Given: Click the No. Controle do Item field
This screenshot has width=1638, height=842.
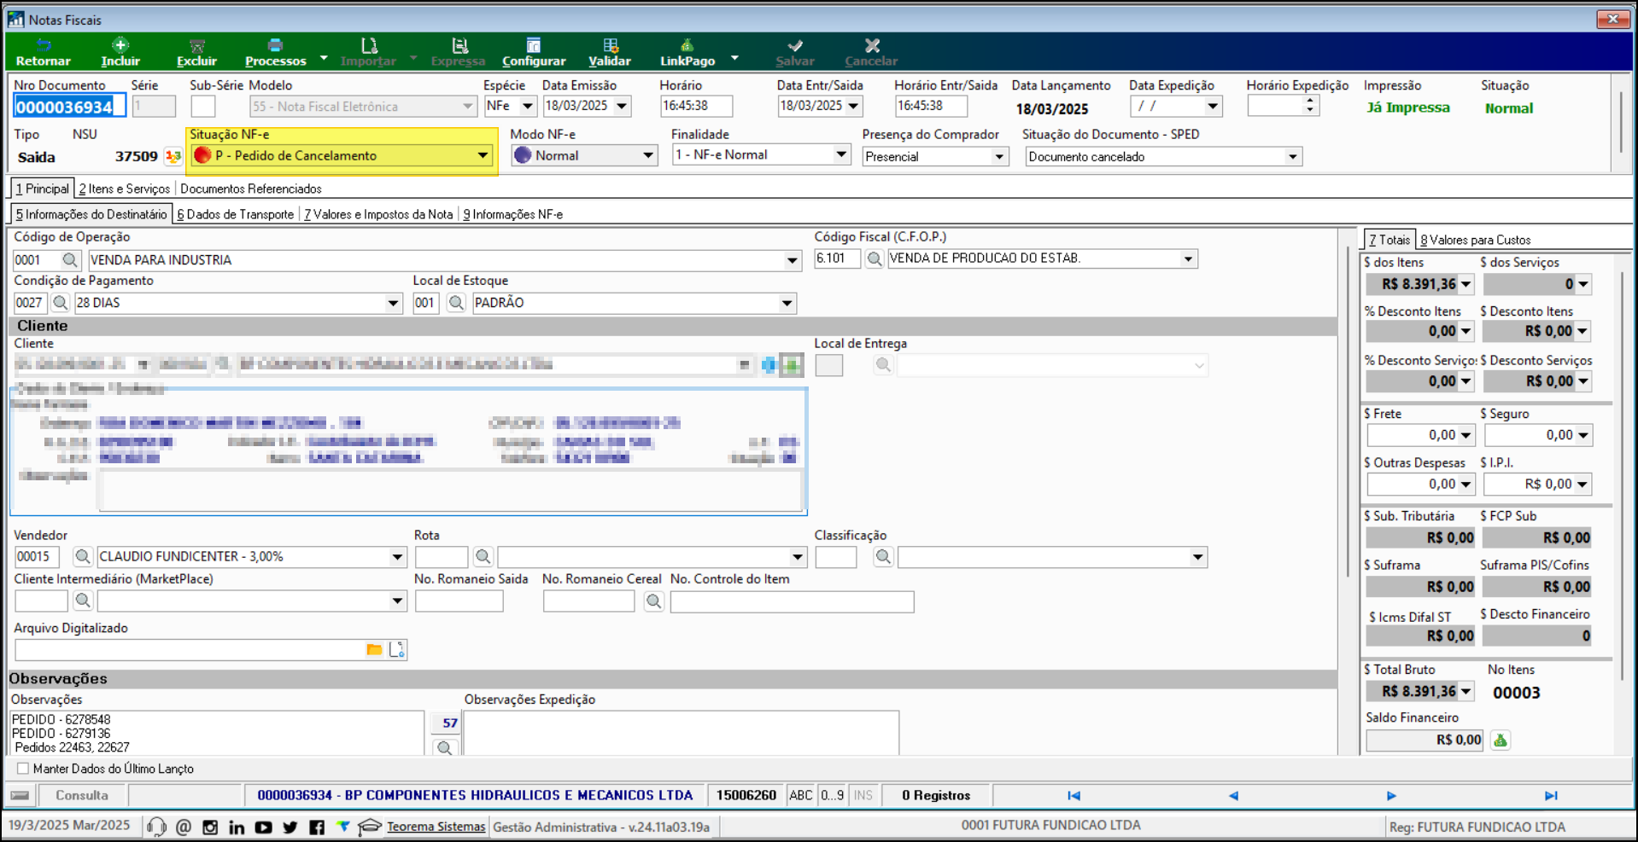Looking at the screenshot, I should coord(792,601).
